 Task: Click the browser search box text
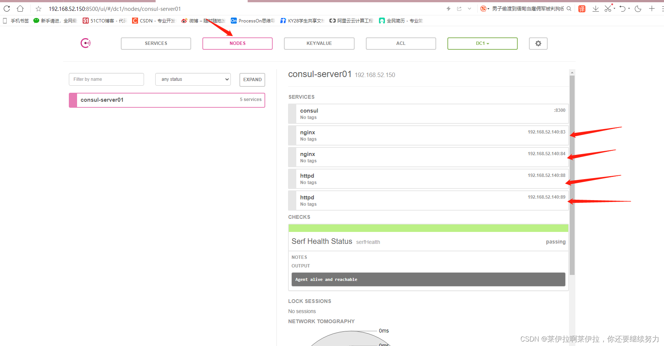(x=528, y=9)
